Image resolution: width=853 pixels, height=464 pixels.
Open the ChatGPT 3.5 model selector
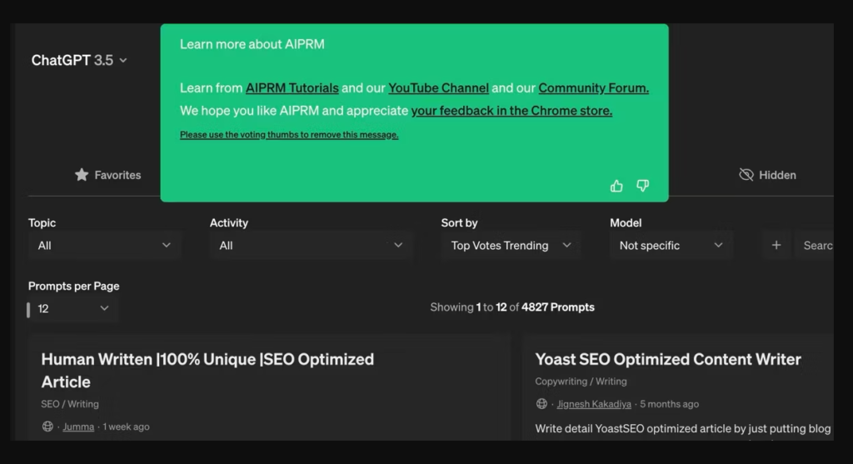79,60
